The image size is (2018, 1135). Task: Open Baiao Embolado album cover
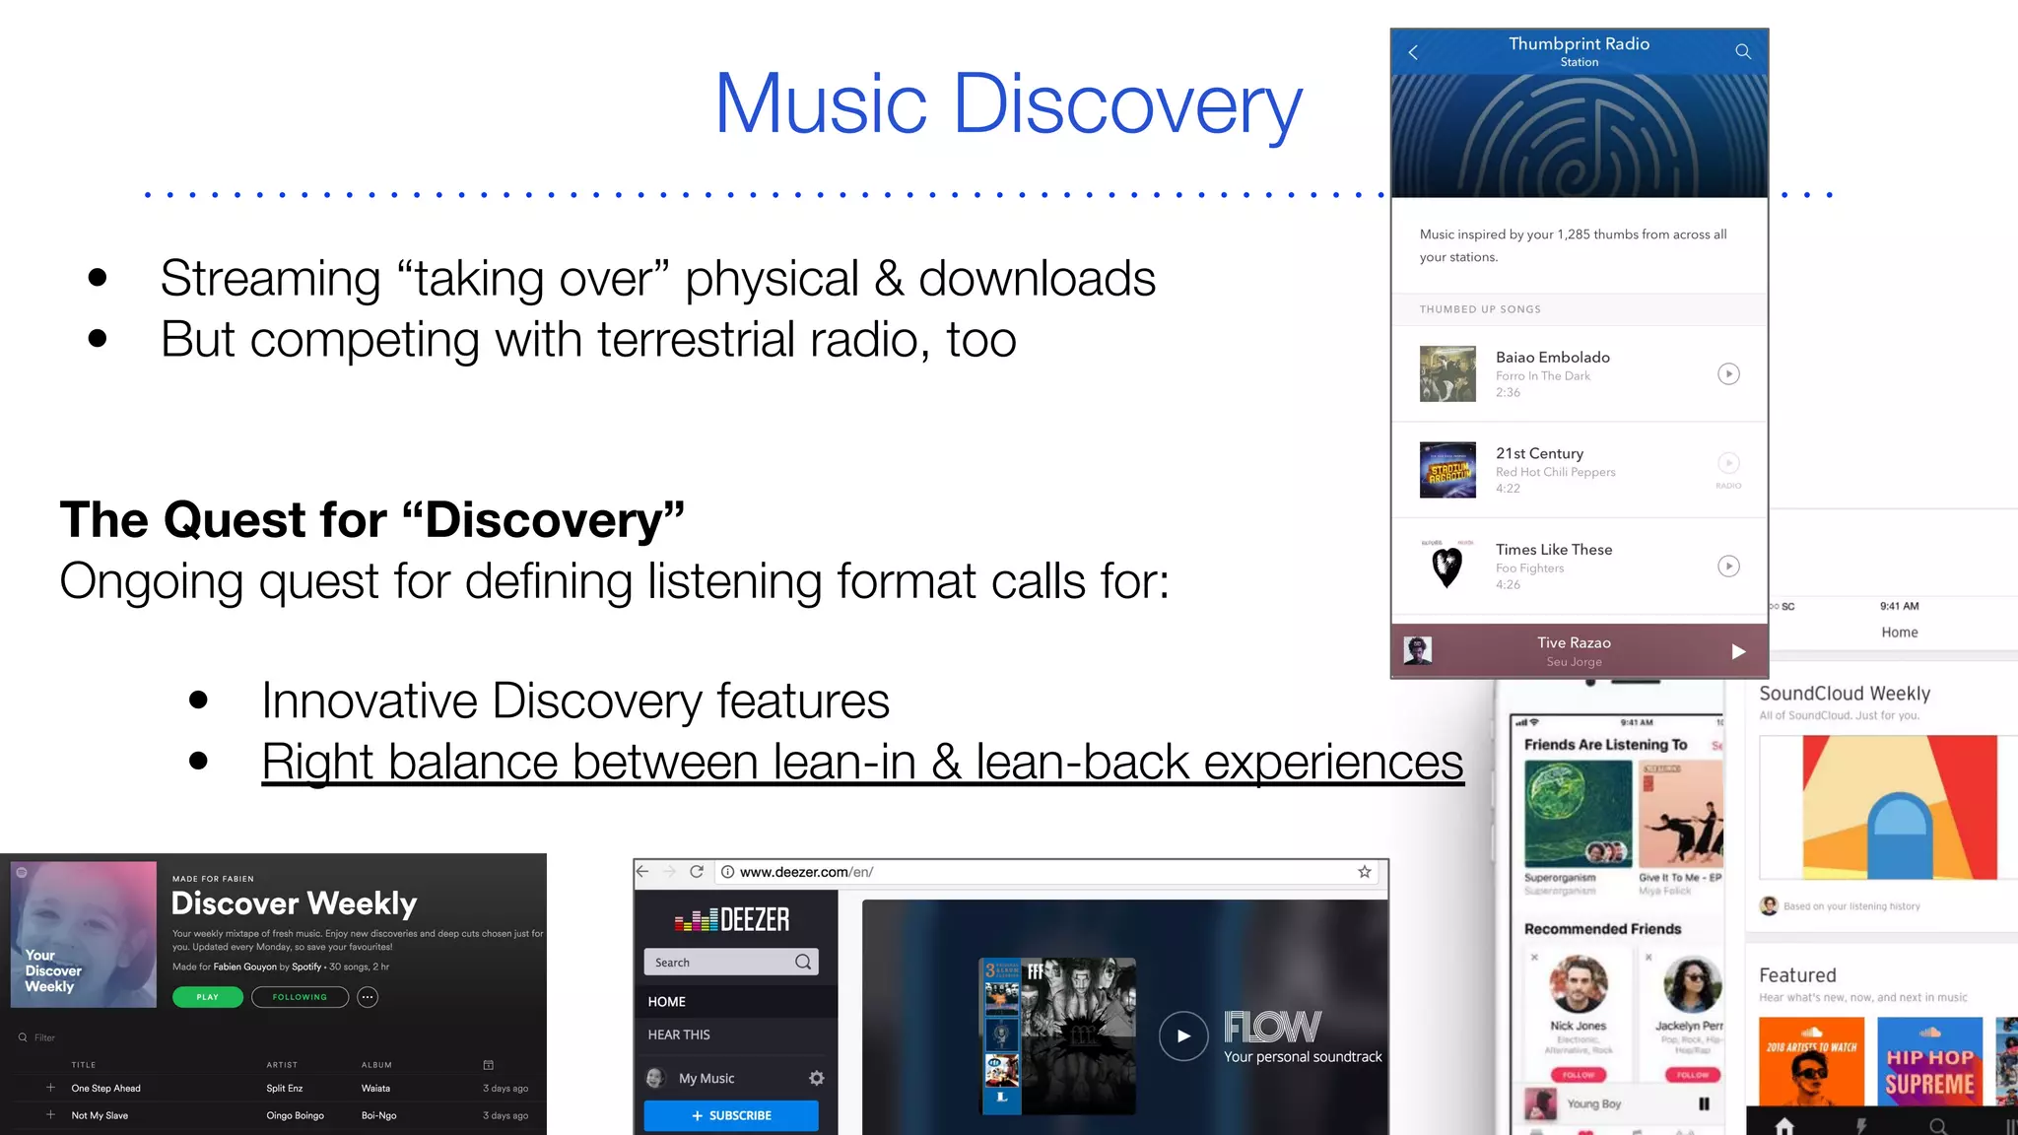click(x=1447, y=373)
